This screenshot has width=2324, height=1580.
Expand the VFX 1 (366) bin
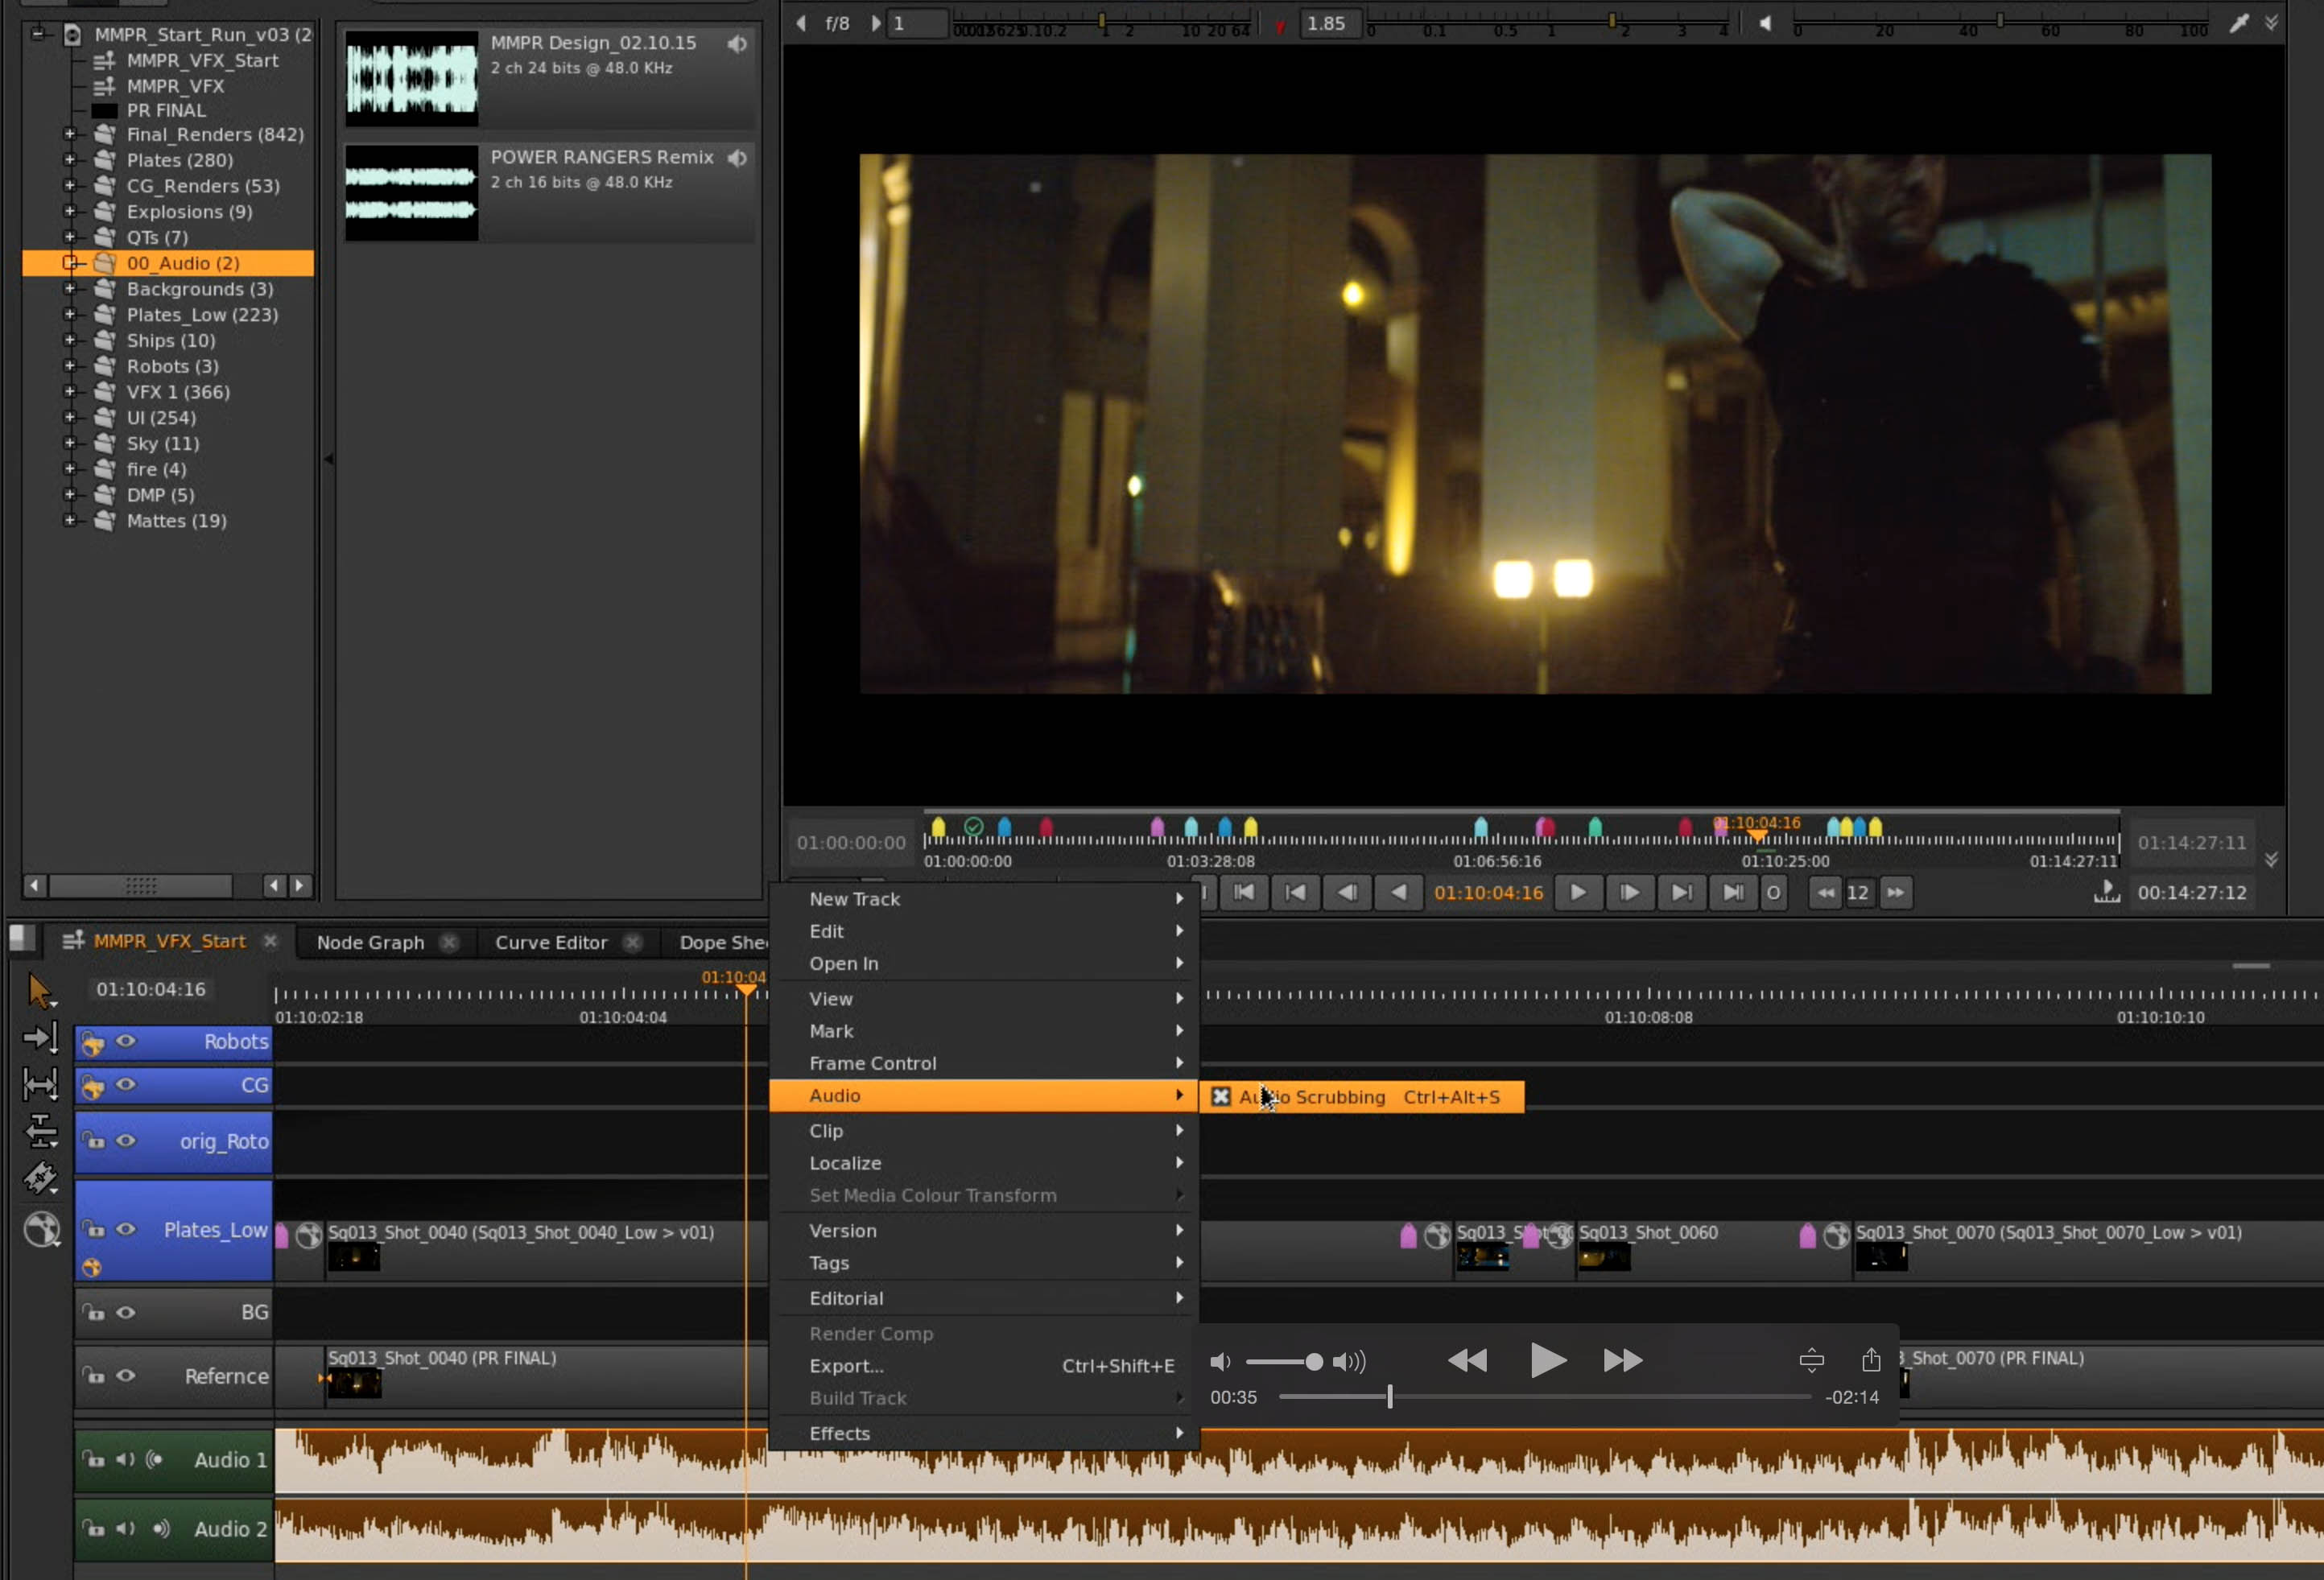coord(69,392)
